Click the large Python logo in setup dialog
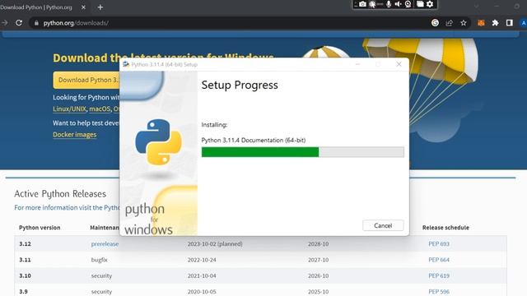The image size is (527, 296). coord(158,142)
